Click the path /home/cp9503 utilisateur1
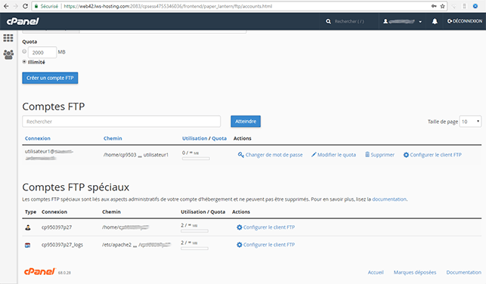The height and width of the screenshot is (284, 486). [136, 155]
